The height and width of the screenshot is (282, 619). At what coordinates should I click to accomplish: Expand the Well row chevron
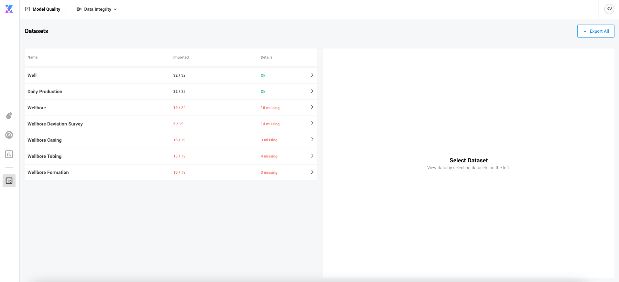[312, 75]
